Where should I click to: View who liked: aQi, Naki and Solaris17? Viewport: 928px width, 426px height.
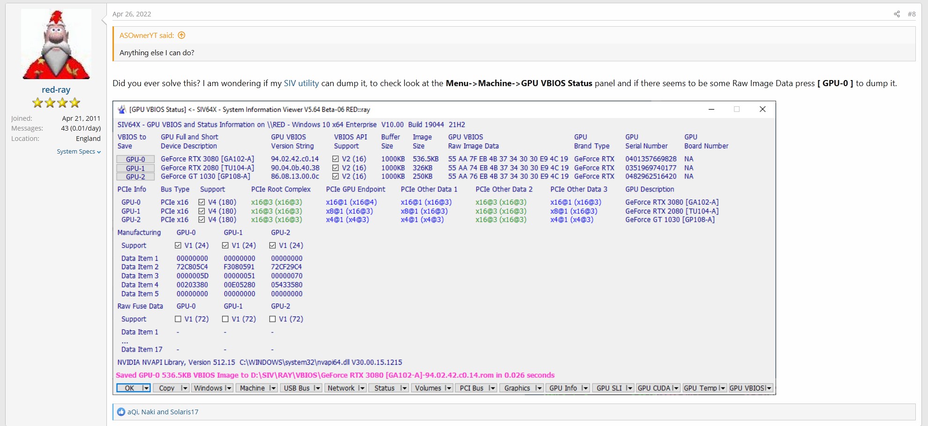tap(163, 412)
